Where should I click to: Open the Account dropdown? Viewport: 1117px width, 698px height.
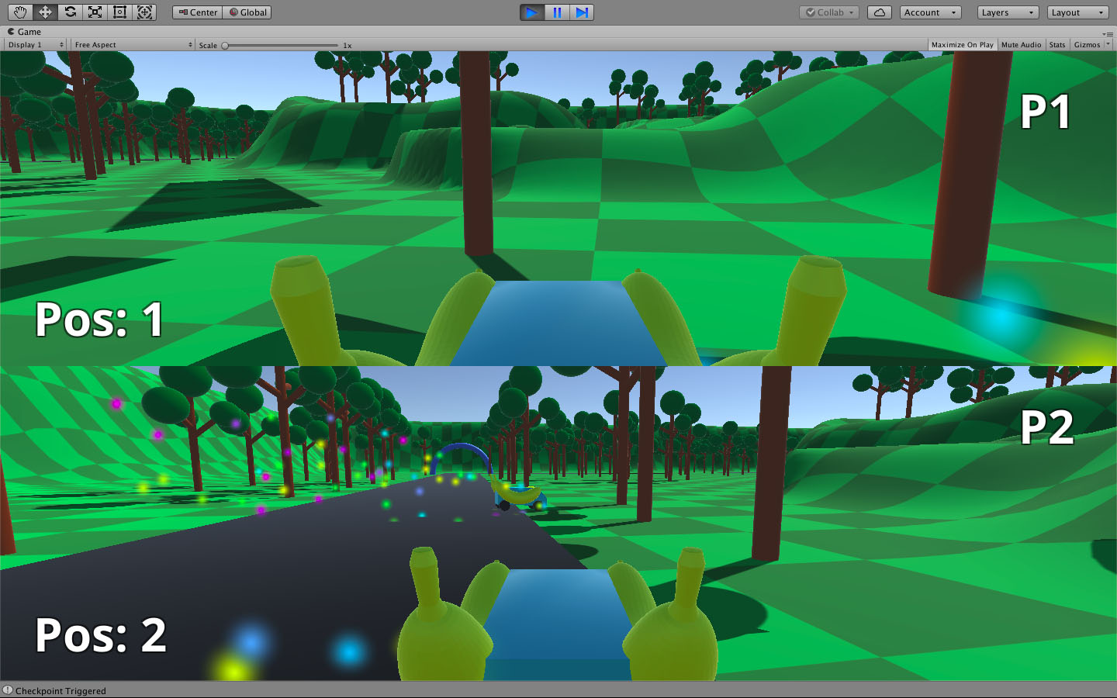click(930, 12)
